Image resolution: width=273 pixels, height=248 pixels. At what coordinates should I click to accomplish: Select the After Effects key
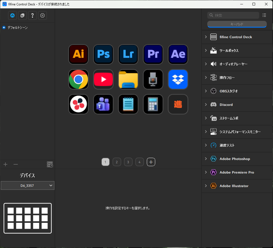178,54
